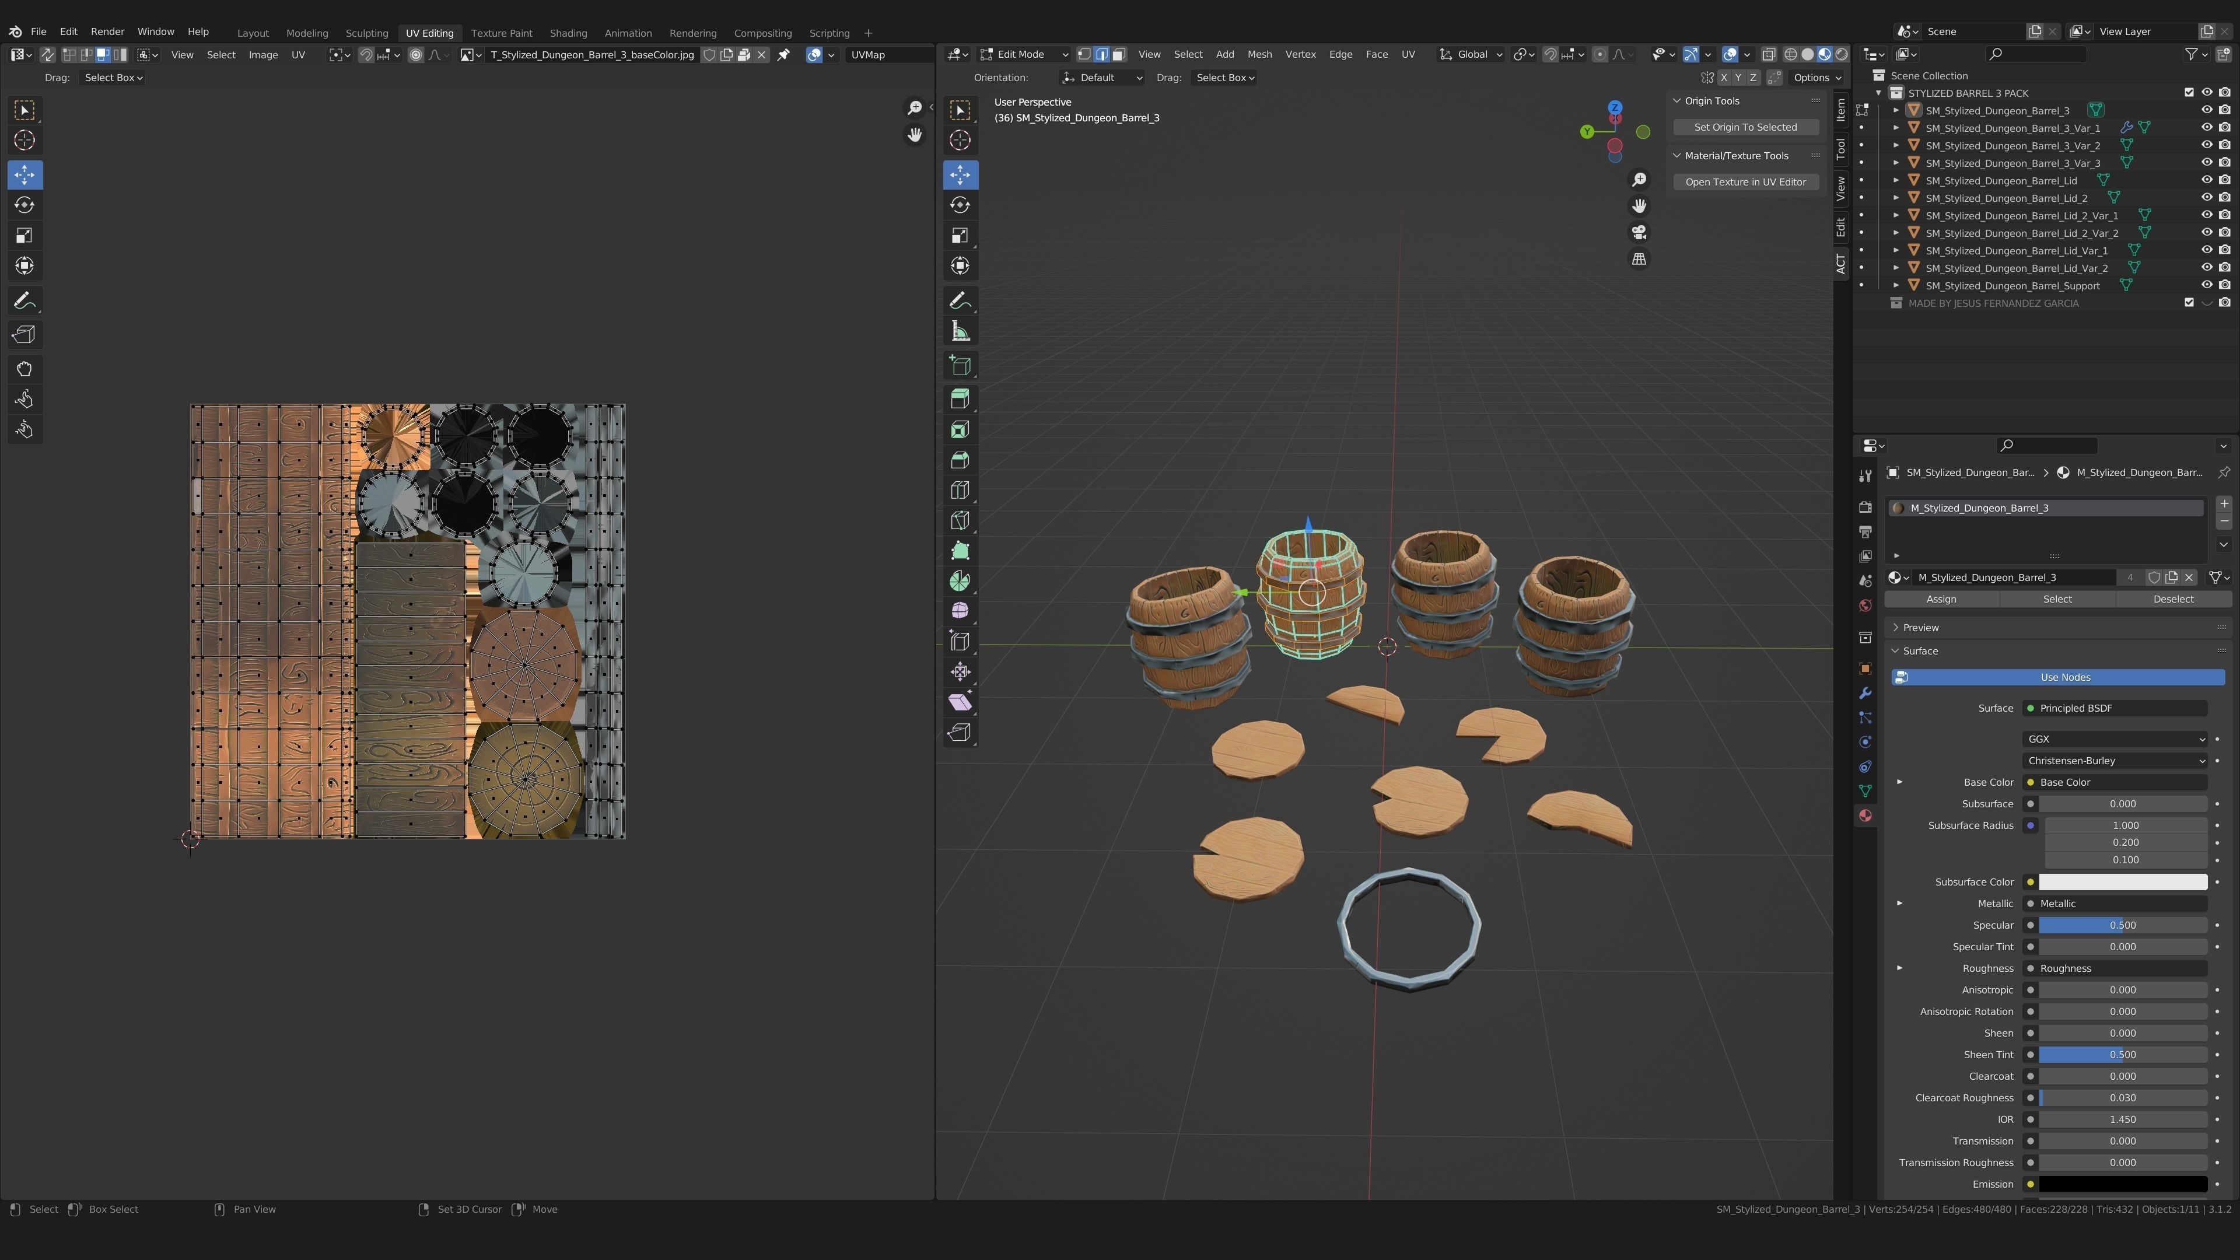This screenshot has height=1260, width=2240.
Task: Toggle camera view in 3D viewport
Action: click(x=1638, y=233)
